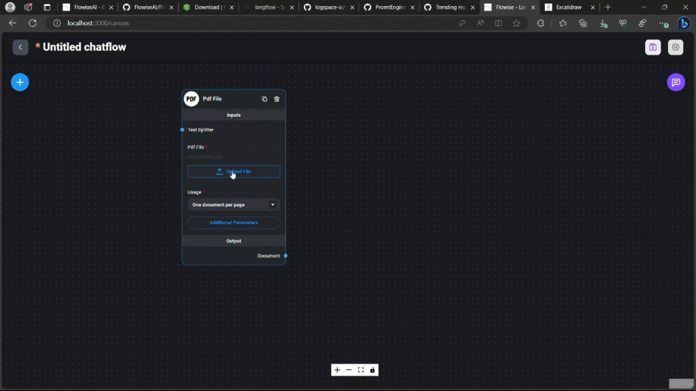Close the Excalidraw tab
Image resolution: width=696 pixels, height=391 pixels.
click(593, 7)
